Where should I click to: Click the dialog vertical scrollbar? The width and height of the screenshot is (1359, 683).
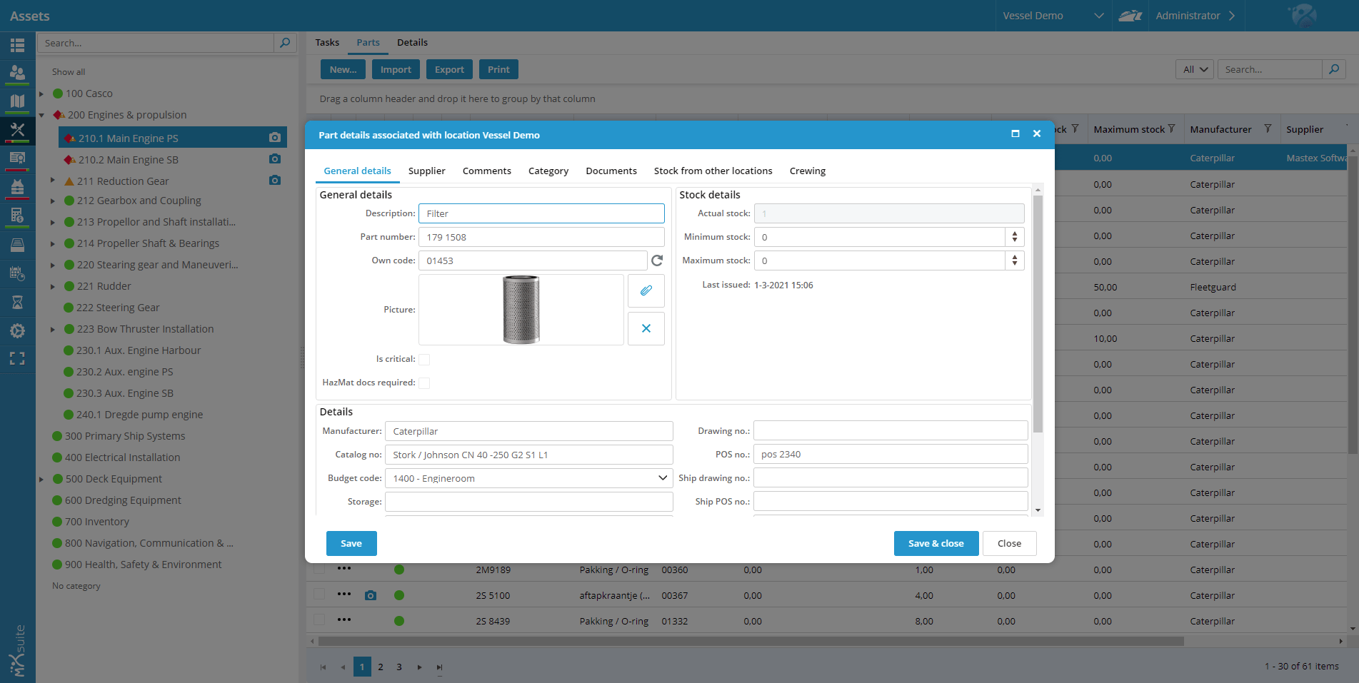coord(1038,314)
